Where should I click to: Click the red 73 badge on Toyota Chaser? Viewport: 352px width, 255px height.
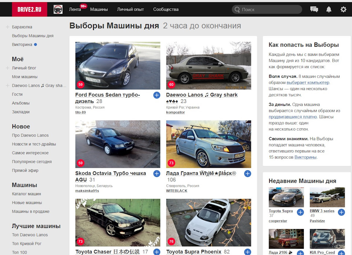click(80, 241)
